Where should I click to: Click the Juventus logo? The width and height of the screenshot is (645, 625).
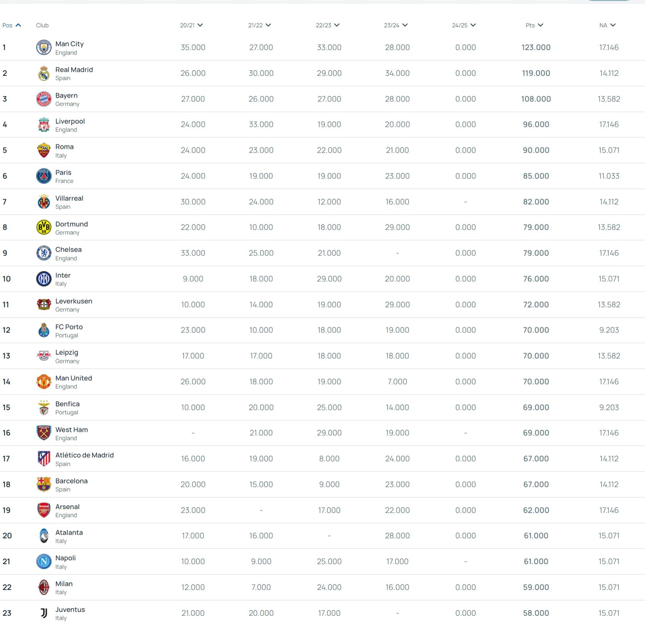coord(44,613)
